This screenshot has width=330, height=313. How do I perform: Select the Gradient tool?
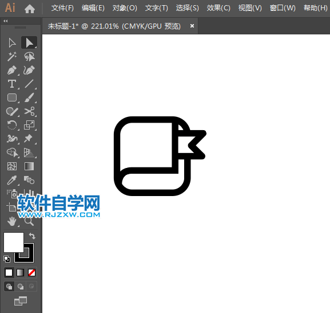click(x=29, y=166)
